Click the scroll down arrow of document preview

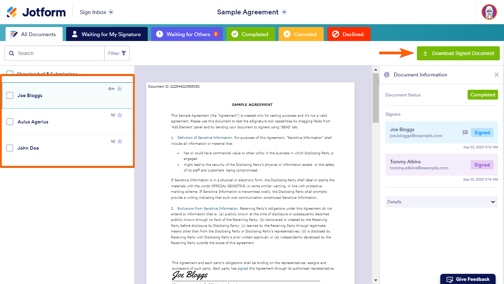pos(376,280)
